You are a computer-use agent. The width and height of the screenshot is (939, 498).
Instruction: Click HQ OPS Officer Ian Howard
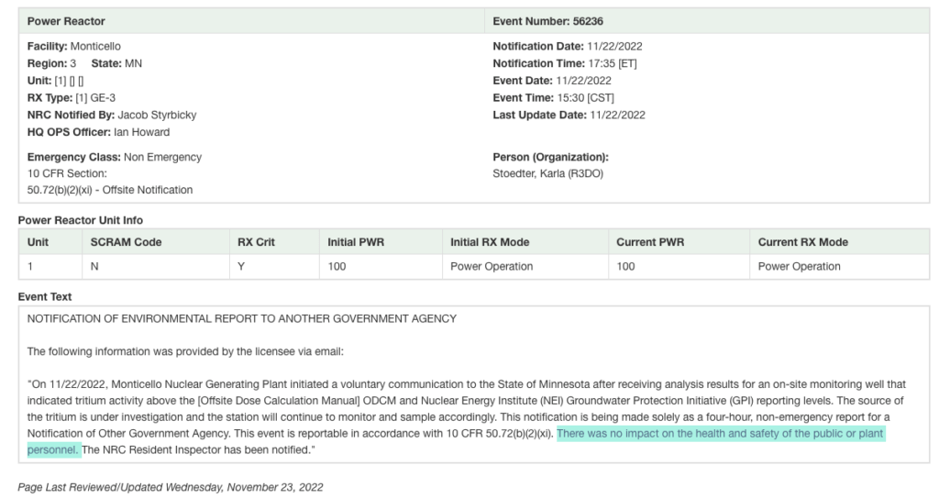pyautogui.click(x=98, y=132)
